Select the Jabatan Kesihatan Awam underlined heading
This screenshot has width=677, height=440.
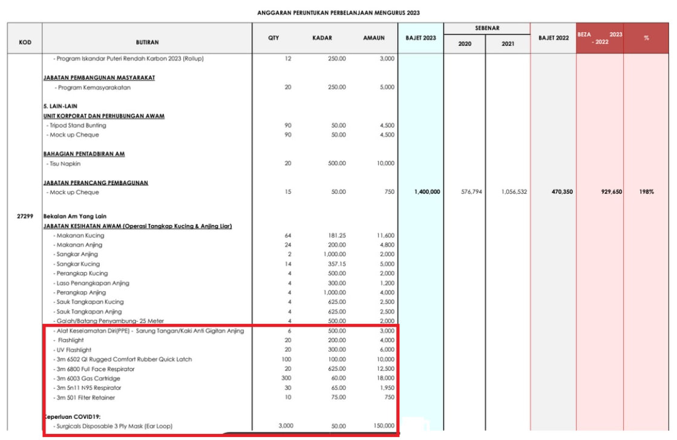[137, 226]
